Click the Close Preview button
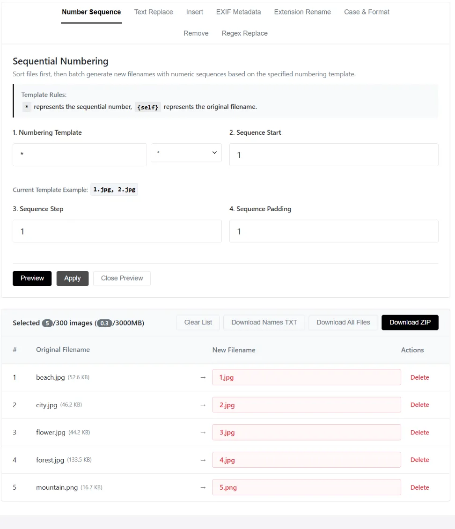The height and width of the screenshot is (529, 455). click(122, 279)
